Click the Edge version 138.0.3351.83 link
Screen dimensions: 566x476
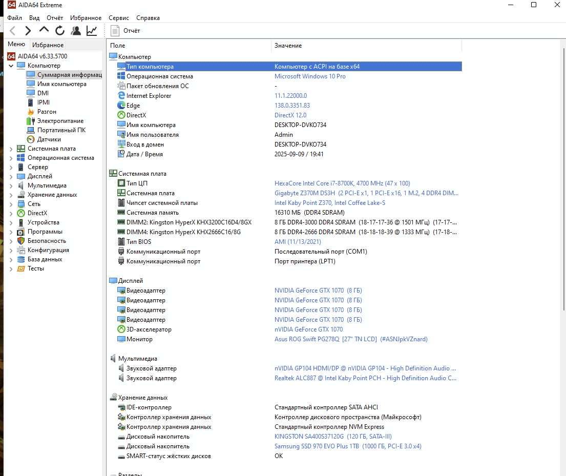292,105
